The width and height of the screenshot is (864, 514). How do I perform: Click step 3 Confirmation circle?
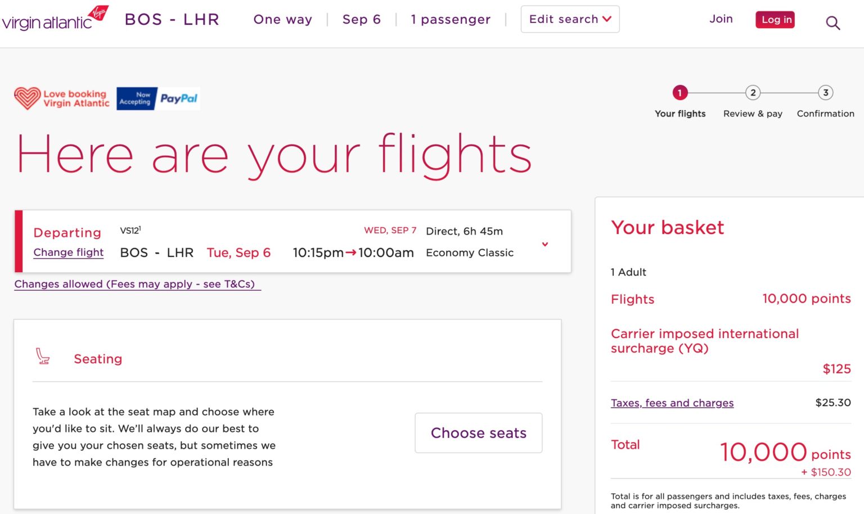tap(825, 93)
